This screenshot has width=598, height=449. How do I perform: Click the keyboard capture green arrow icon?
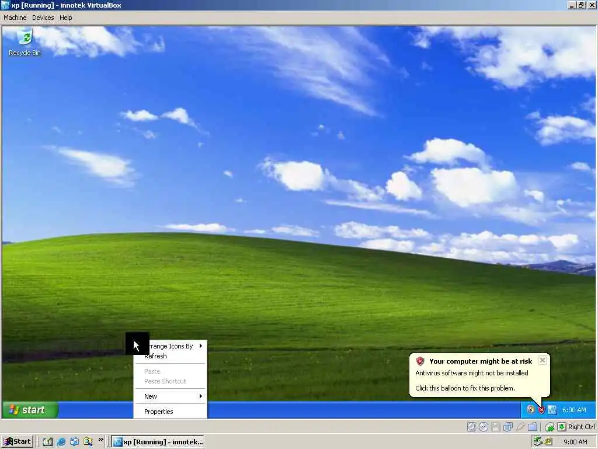click(562, 426)
